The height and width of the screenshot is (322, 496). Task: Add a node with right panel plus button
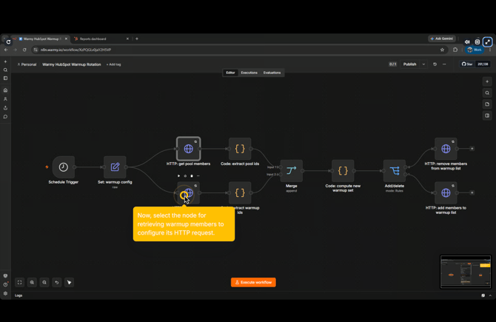(x=487, y=81)
